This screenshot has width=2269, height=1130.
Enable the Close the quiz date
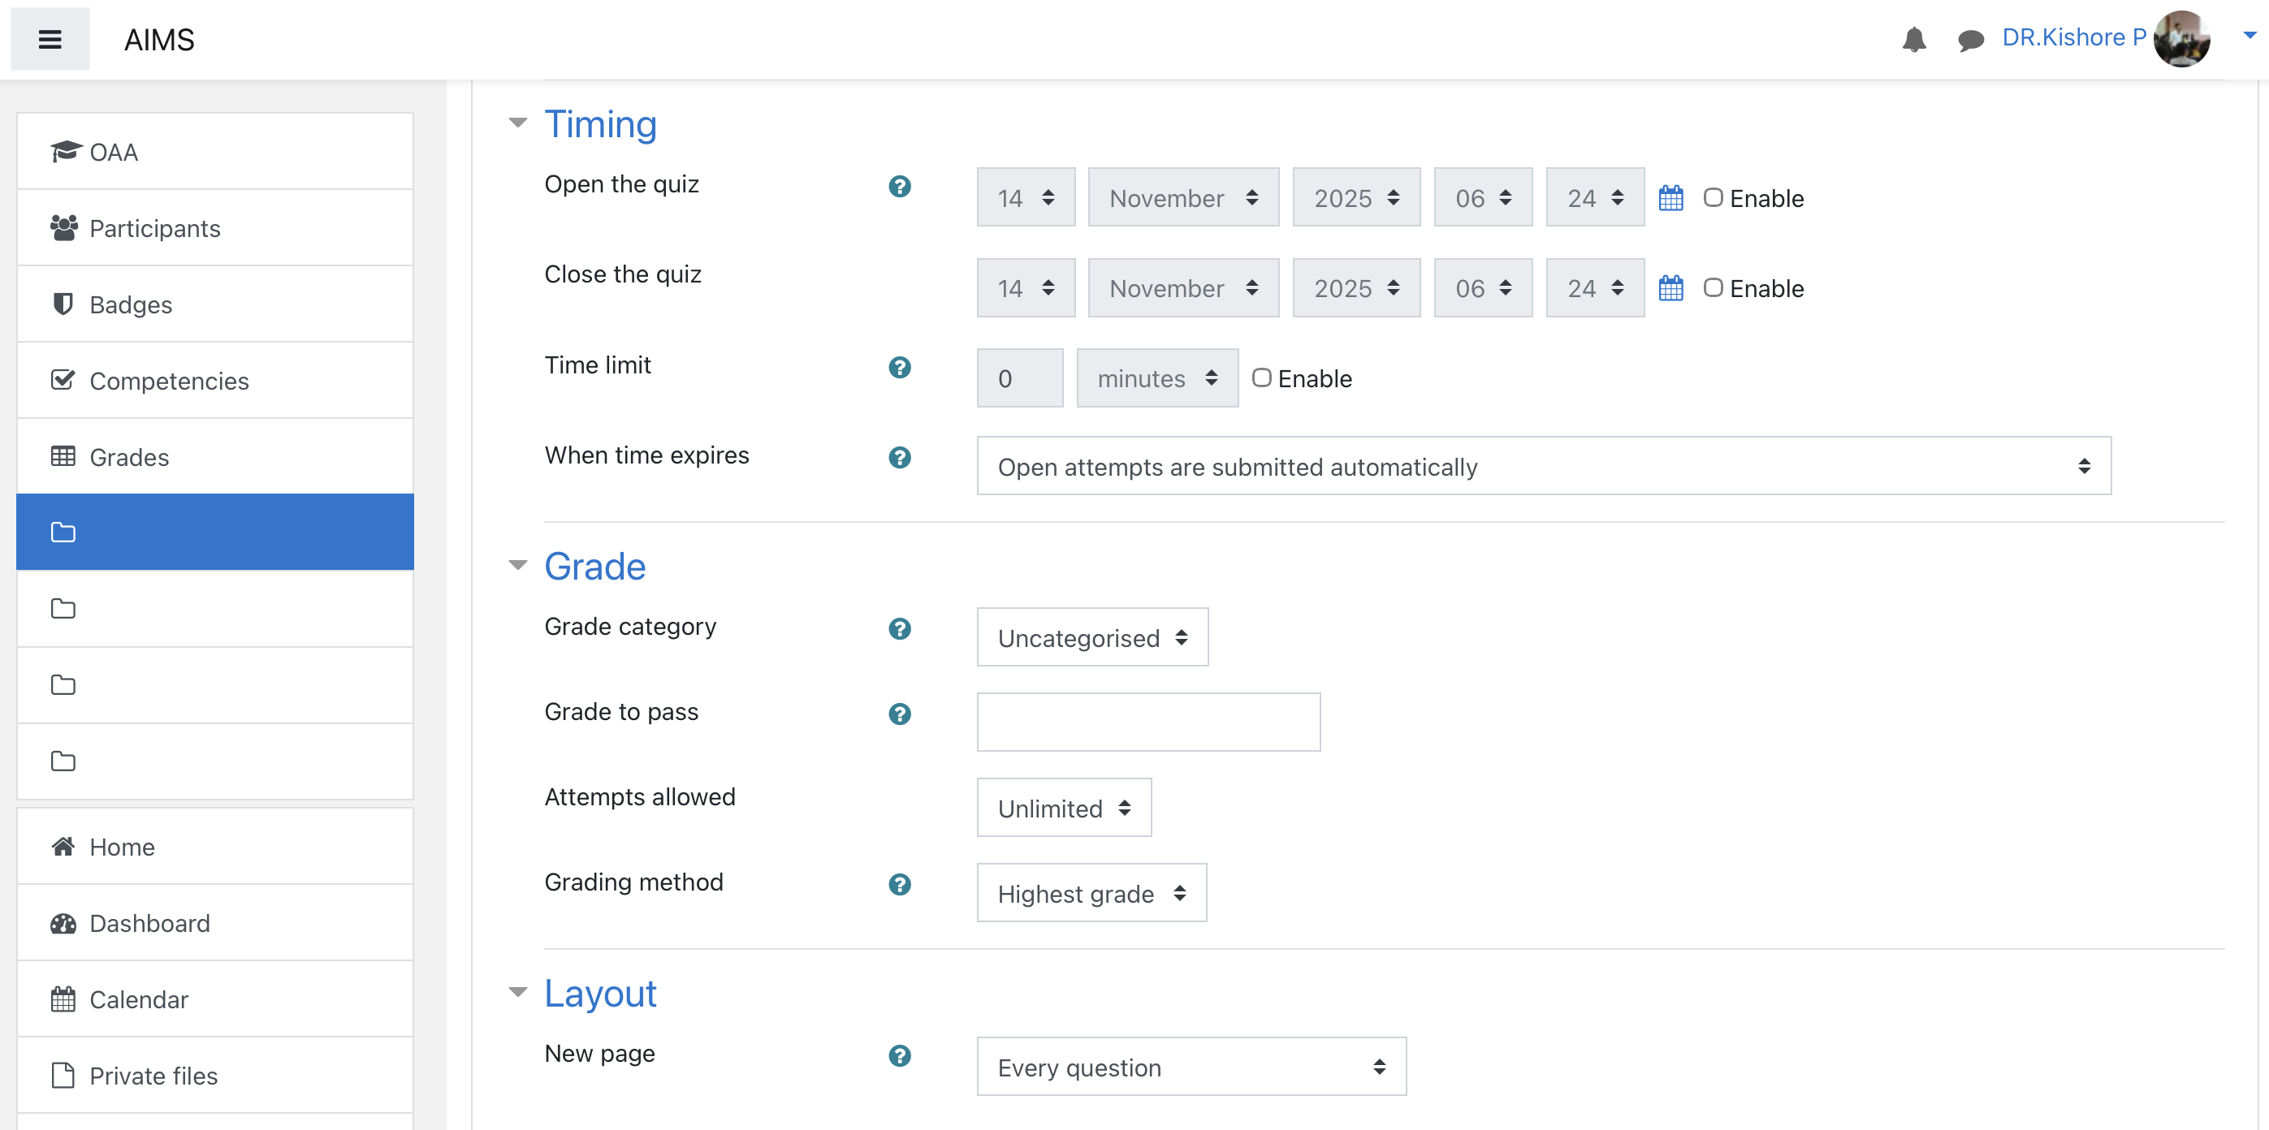1713,288
